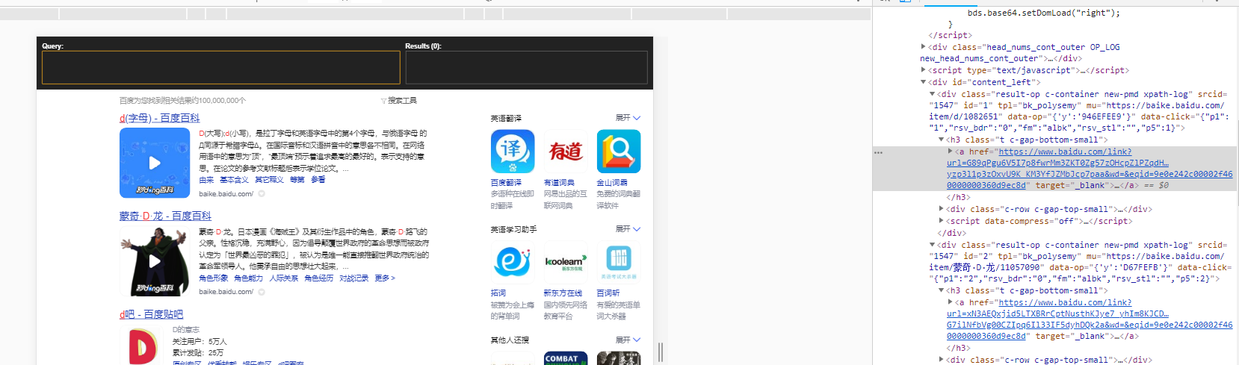Click the 百度为您找到相关结果 count text
1239x365 pixels.
182,100
